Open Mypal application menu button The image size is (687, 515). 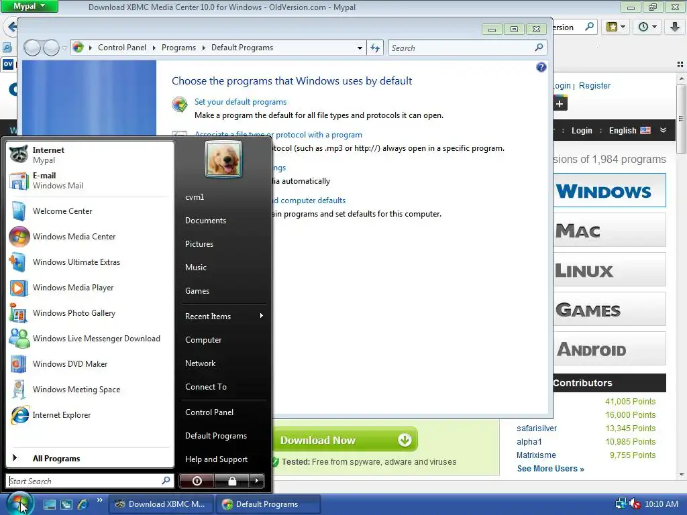tap(30, 6)
